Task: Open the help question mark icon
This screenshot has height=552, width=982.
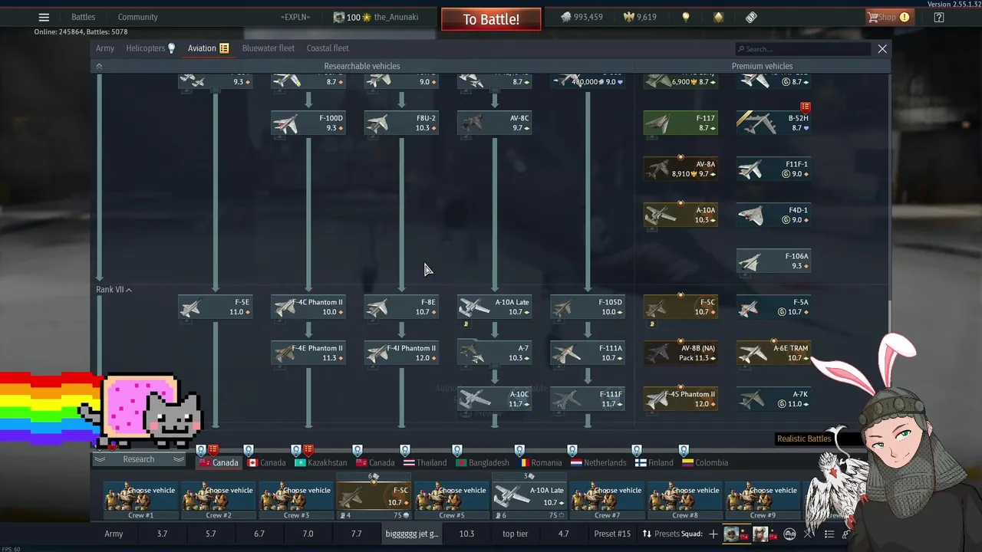Action: click(x=938, y=17)
